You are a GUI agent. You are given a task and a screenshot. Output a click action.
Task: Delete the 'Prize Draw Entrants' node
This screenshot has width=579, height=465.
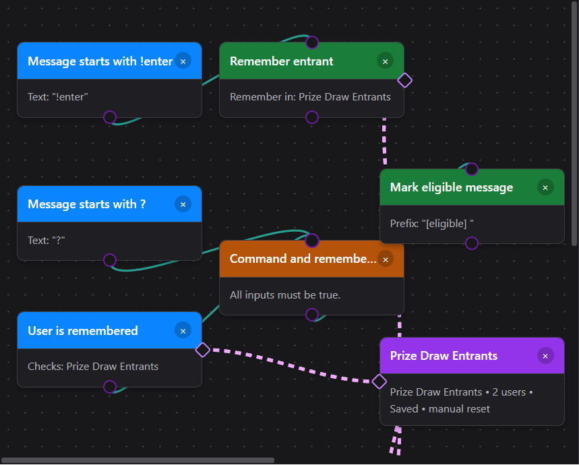(545, 356)
